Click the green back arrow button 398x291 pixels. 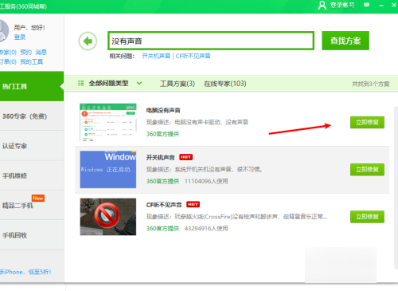pos(88,41)
